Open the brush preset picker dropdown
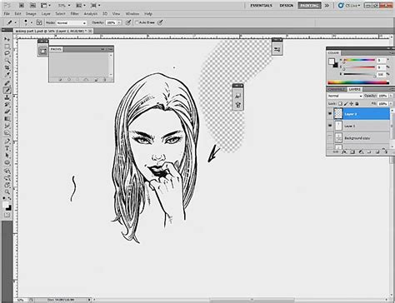395x303 pixels. click(x=32, y=22)
